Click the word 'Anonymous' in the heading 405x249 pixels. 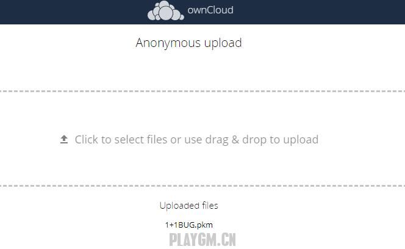(x=168, y=43)
